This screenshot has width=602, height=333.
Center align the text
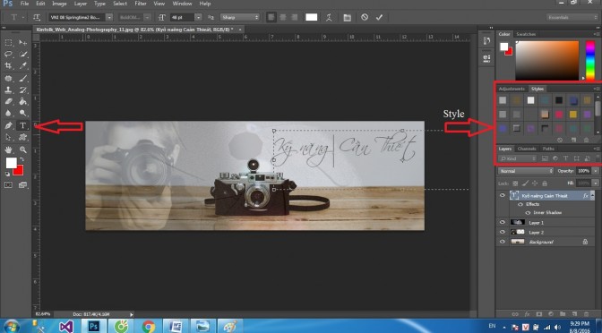tap(283, 17)
